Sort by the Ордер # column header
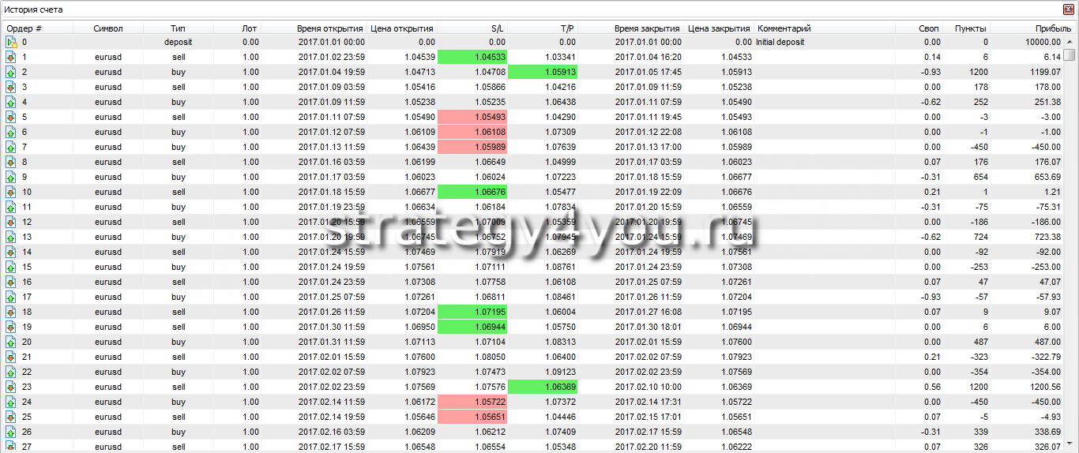Screen dimensions: 1079x453 pyautogui.click(x=24, y=28)
